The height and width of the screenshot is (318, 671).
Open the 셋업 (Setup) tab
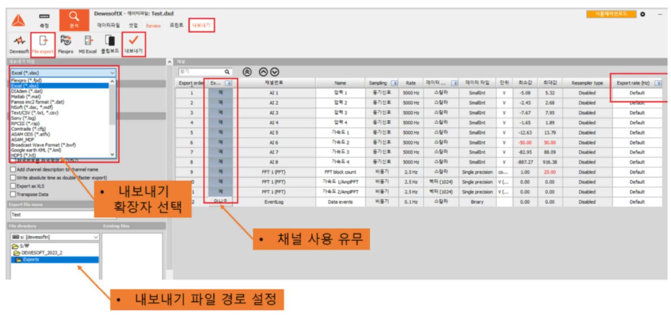click(x=133, y=25)
